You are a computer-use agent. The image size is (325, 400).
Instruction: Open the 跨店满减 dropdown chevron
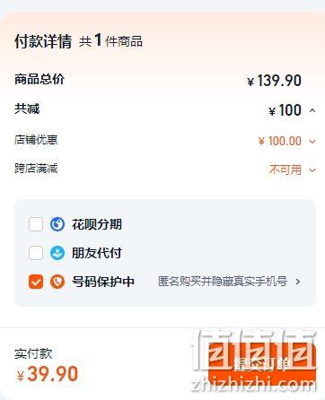312,170
